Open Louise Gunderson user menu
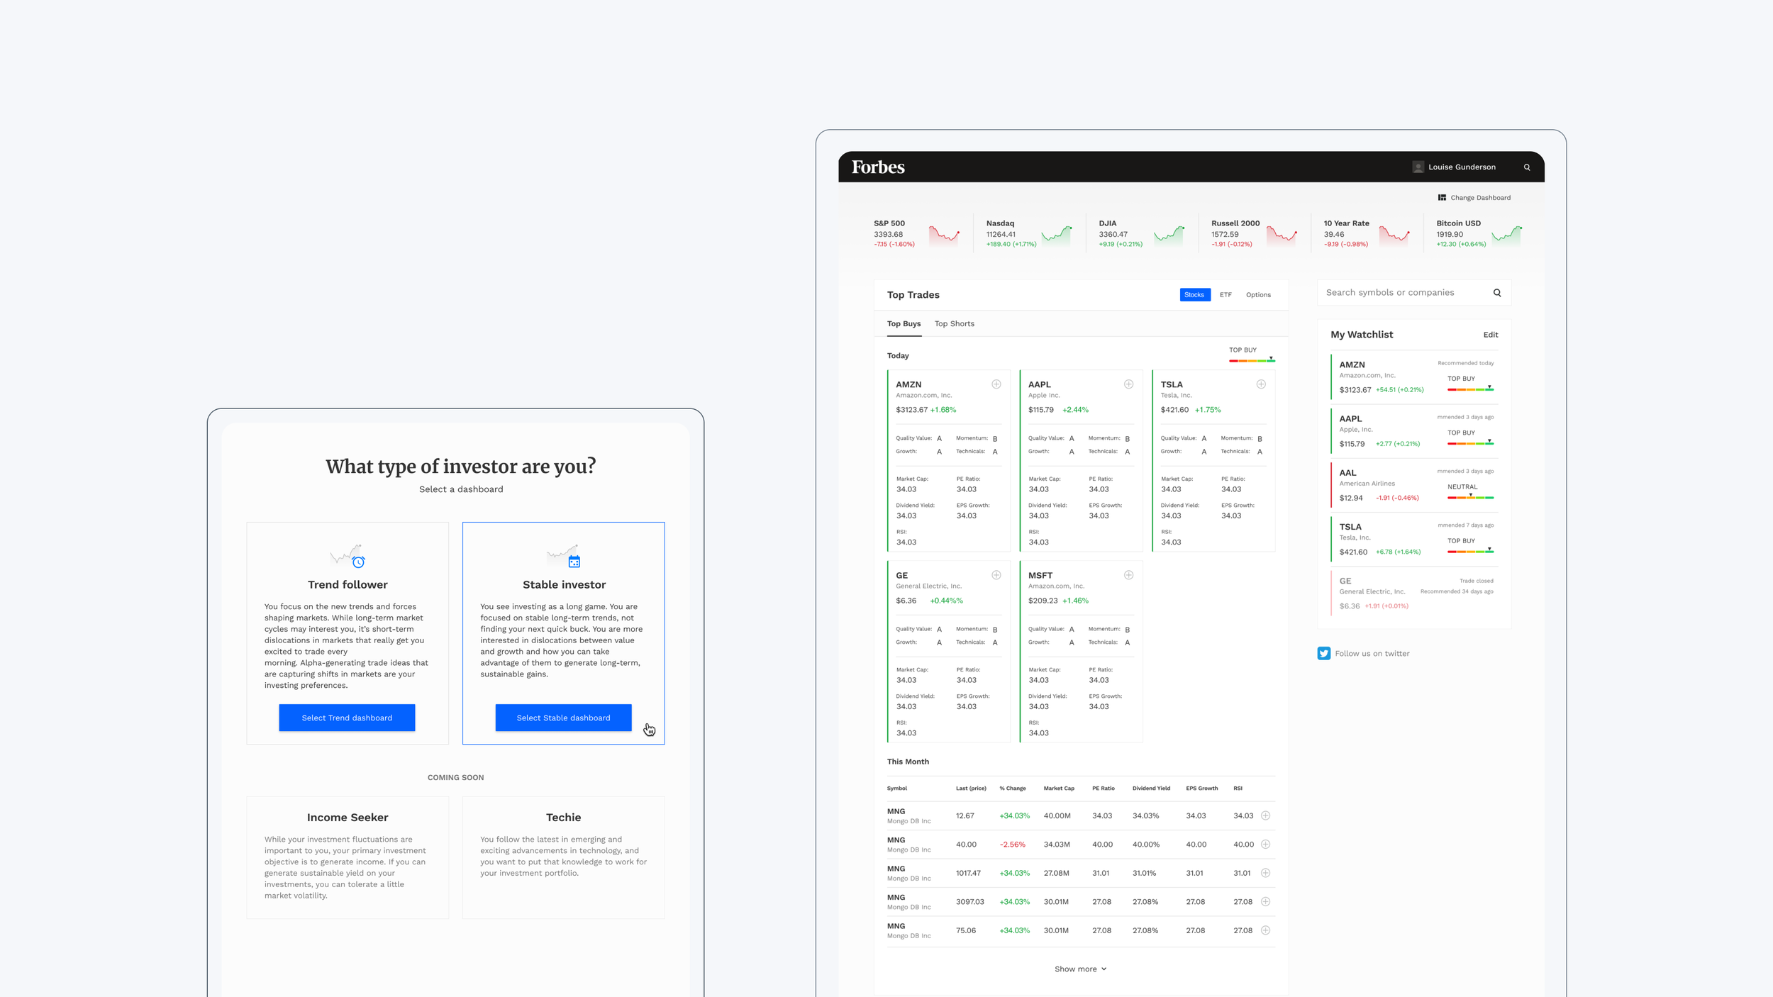1773x997 pixels. point(1461,167)
